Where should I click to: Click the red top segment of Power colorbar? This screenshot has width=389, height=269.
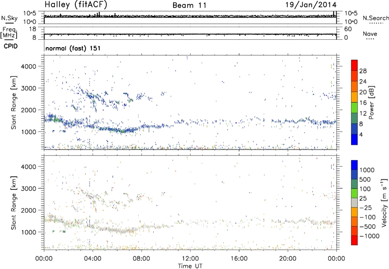point(354,65)
